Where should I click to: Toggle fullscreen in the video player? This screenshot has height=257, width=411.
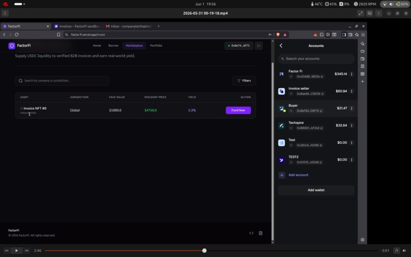(361, 13)
